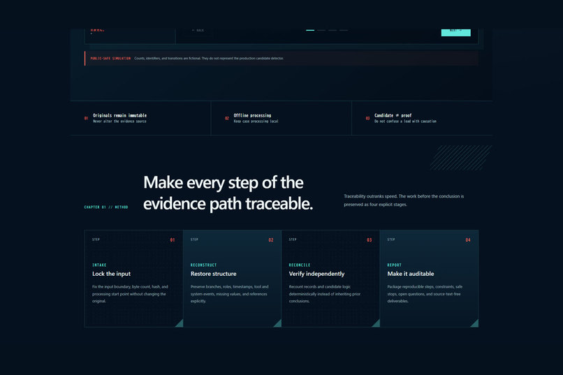Click corner triangle on Reconcile card
This screenshot has height=375, width=563.
tap(377, 325)
